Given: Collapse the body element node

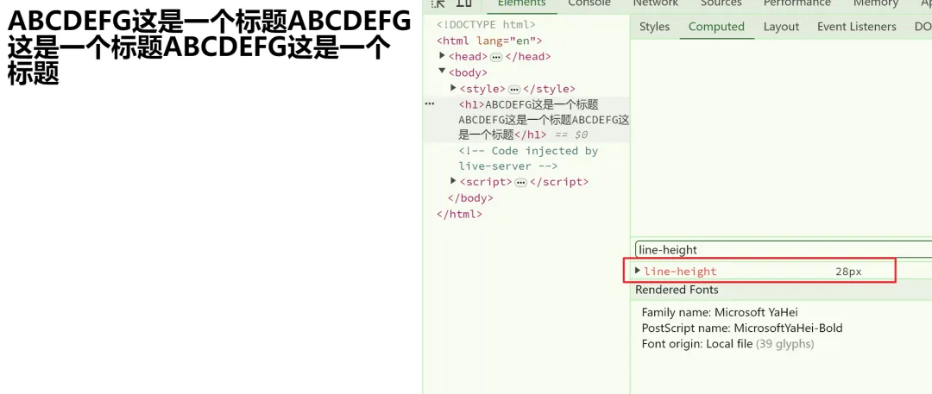Looking at the screenshot, I should pos(442,72).
